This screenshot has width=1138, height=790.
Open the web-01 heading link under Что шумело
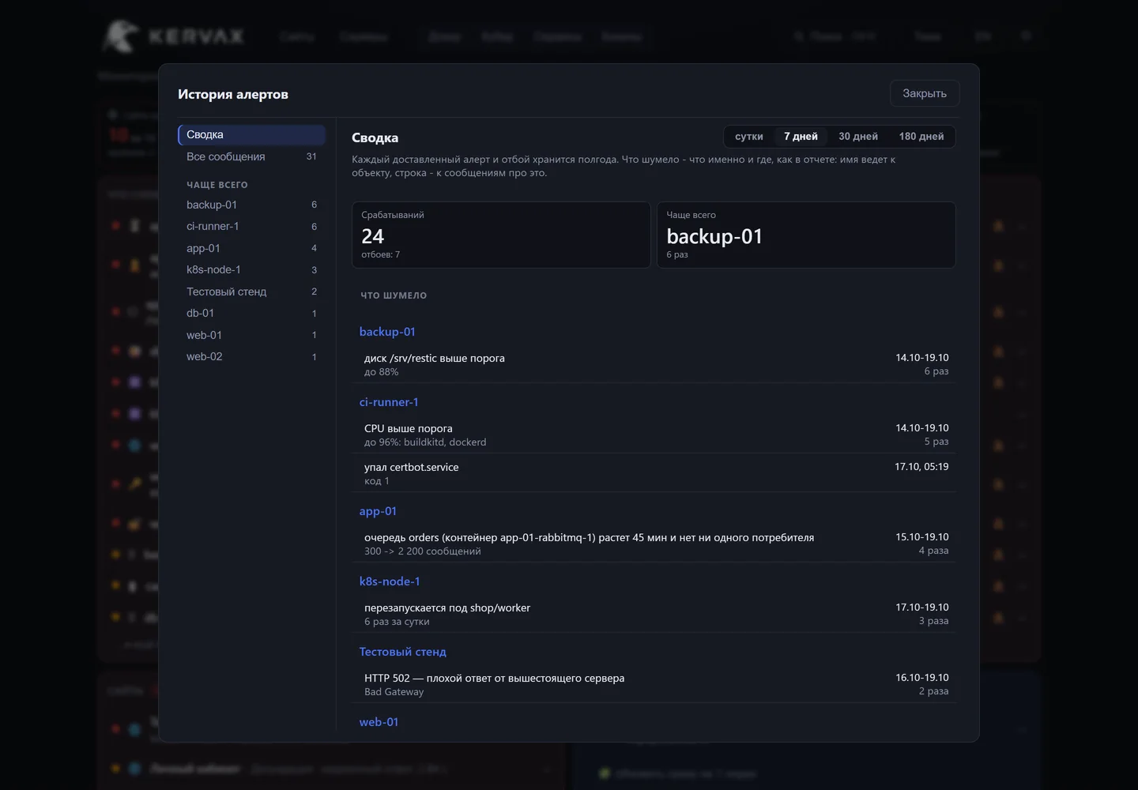379,722
